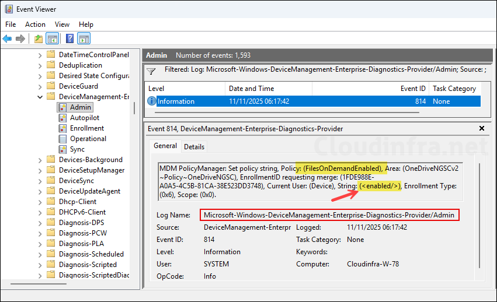Click the Event Viewer title bar icon

coord(9,9)
